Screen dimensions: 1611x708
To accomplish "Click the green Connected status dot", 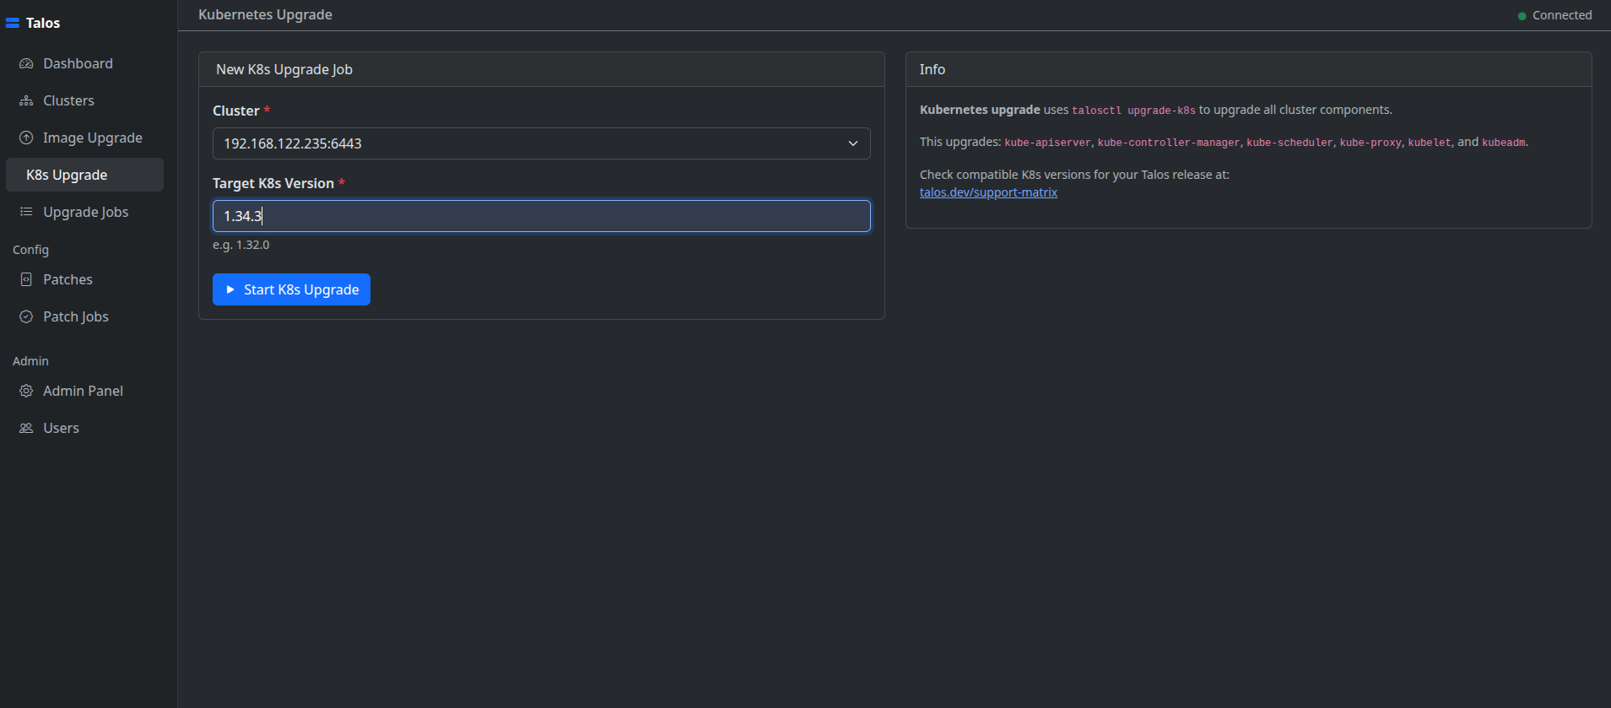I will (x=1522, y=16).
